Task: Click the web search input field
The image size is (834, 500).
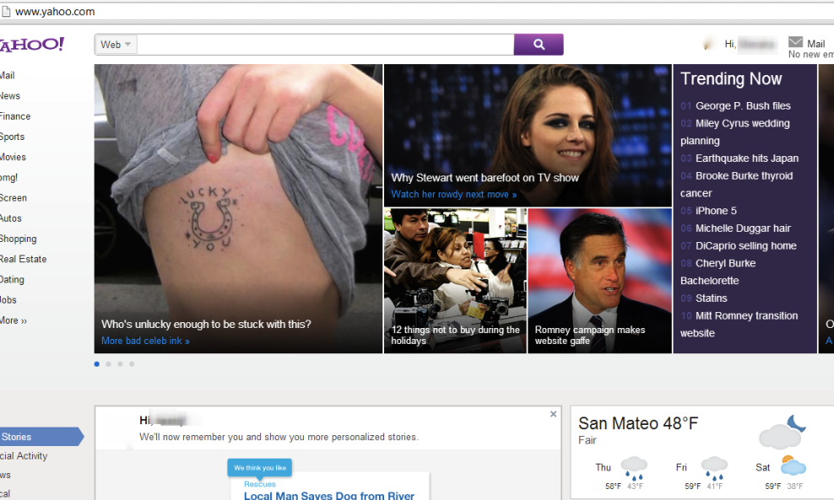Action: coord(326,45)
